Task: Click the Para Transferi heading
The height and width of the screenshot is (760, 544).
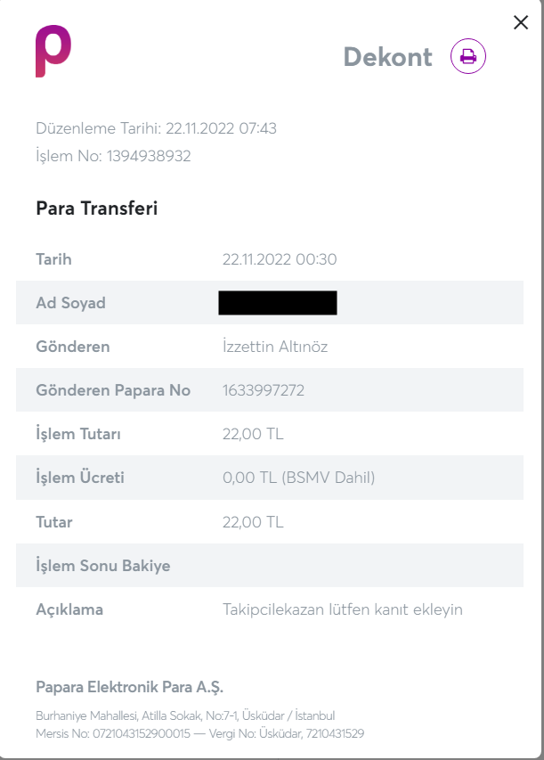Action: (x=96, y=208)
